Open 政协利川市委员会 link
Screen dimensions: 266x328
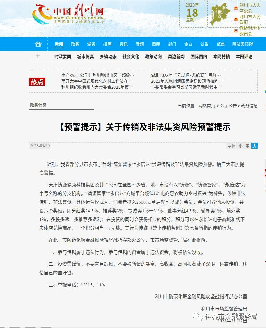click(x=250, y=31)
